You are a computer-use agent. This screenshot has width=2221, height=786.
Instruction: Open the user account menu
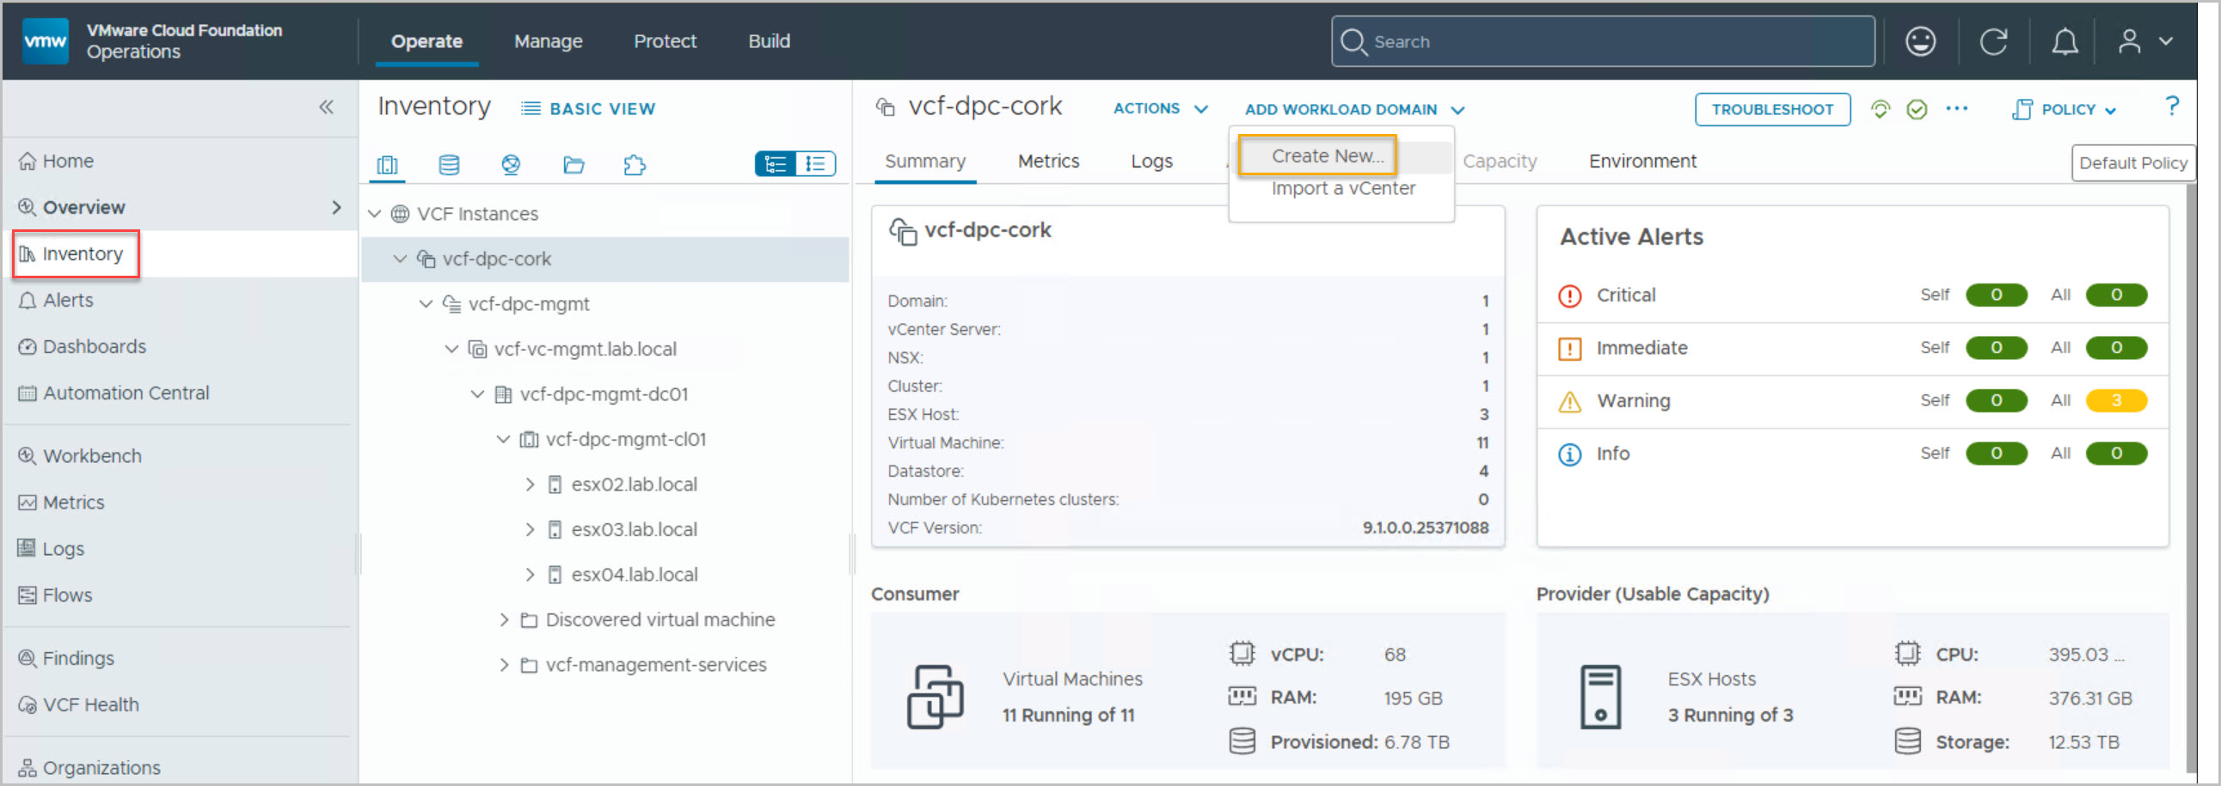pyautogui.click(x=2146, y=41)
